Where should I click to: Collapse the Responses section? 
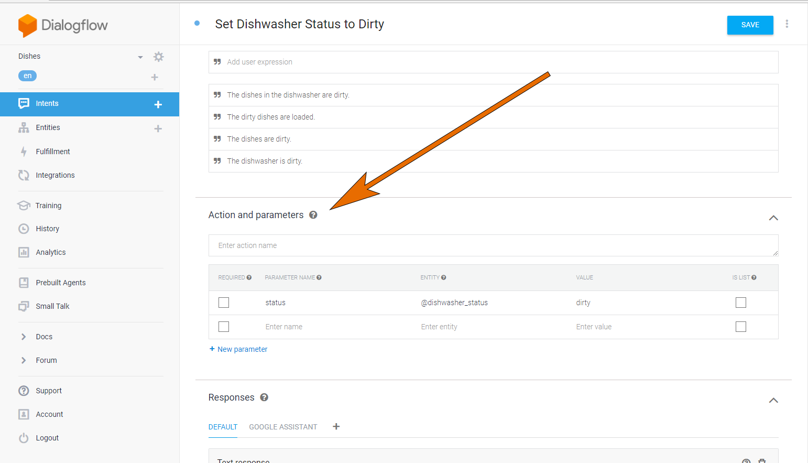pos(773,400)
